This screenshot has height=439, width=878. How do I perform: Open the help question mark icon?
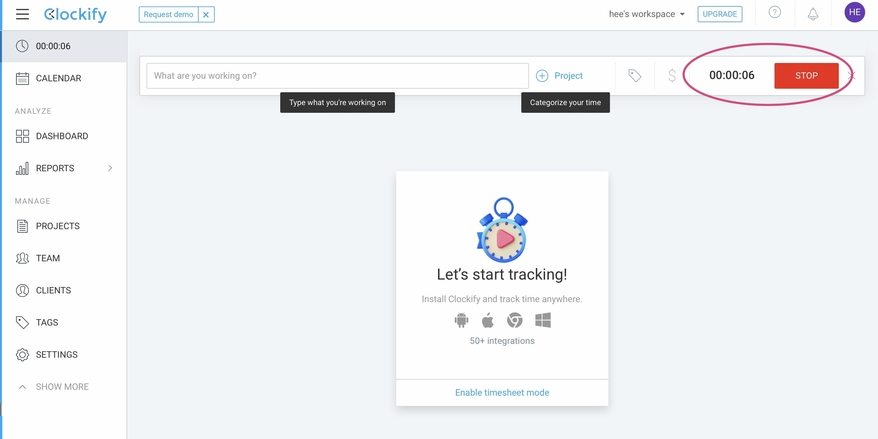(775, 13)
